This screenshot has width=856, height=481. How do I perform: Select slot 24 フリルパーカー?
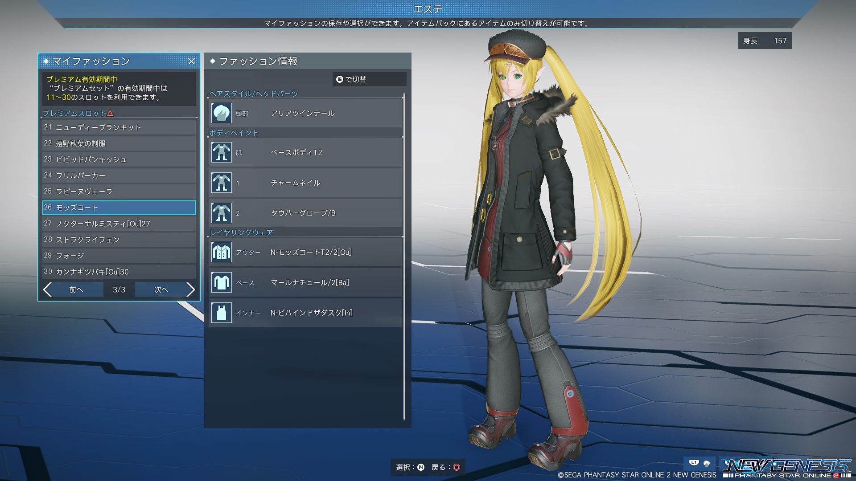pos(119,175)
